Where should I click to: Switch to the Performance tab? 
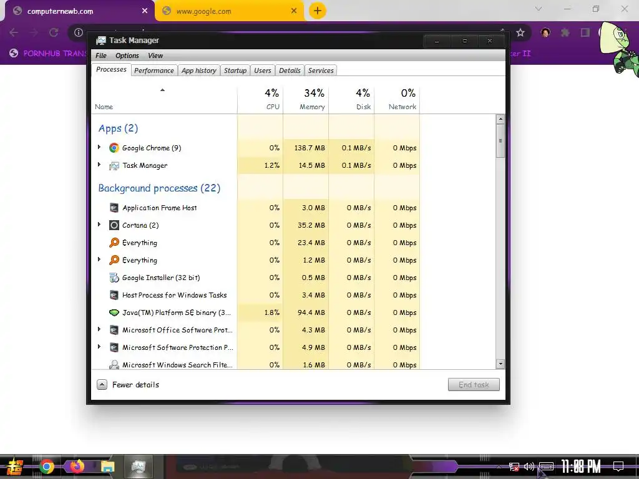[x=154, y=70]
